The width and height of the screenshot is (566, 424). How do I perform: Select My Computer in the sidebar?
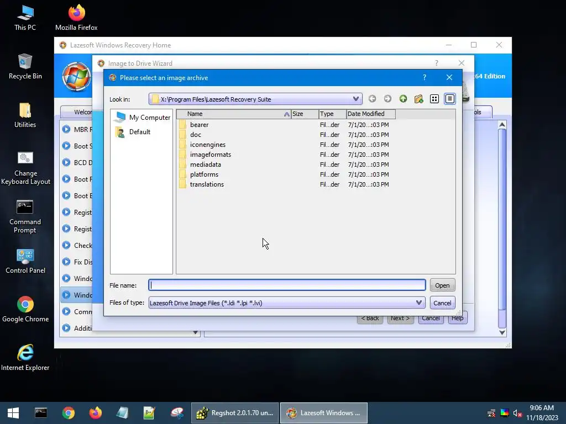[x=142, y=118]
